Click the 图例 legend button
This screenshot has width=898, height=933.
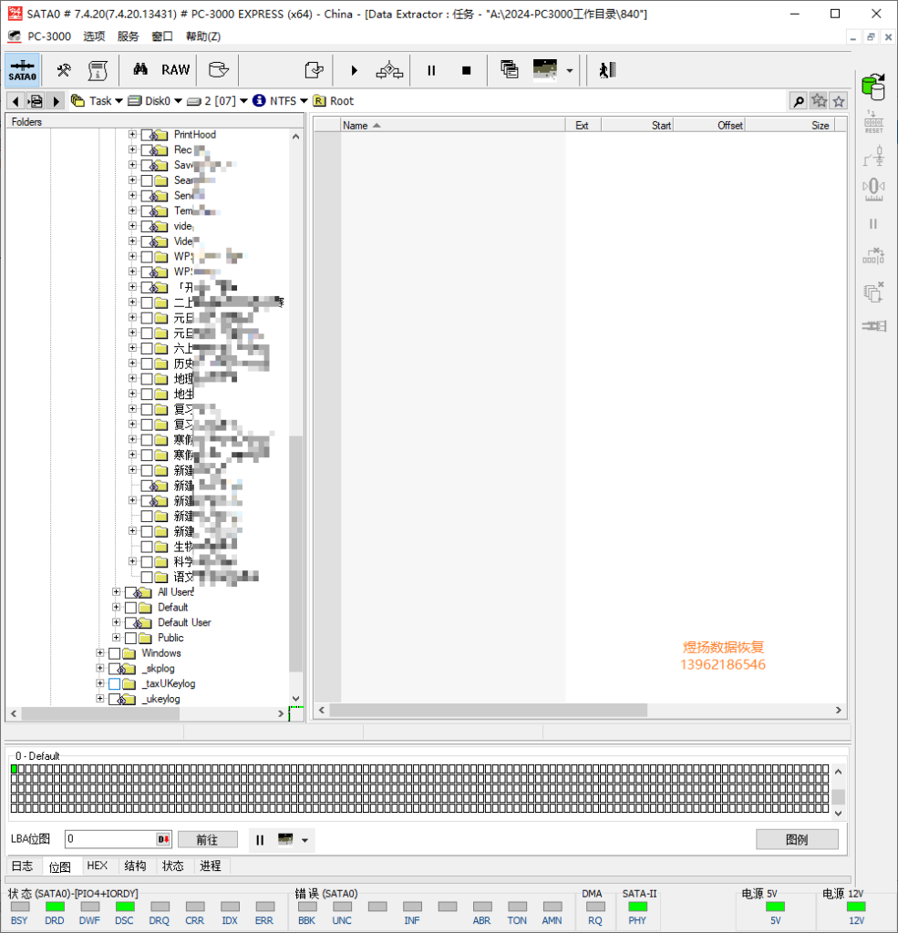coord(797,839)
